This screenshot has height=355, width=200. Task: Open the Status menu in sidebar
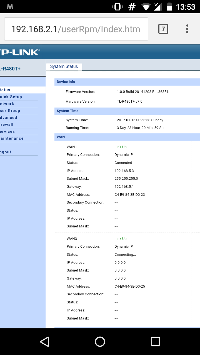click(x=5, y=90)
